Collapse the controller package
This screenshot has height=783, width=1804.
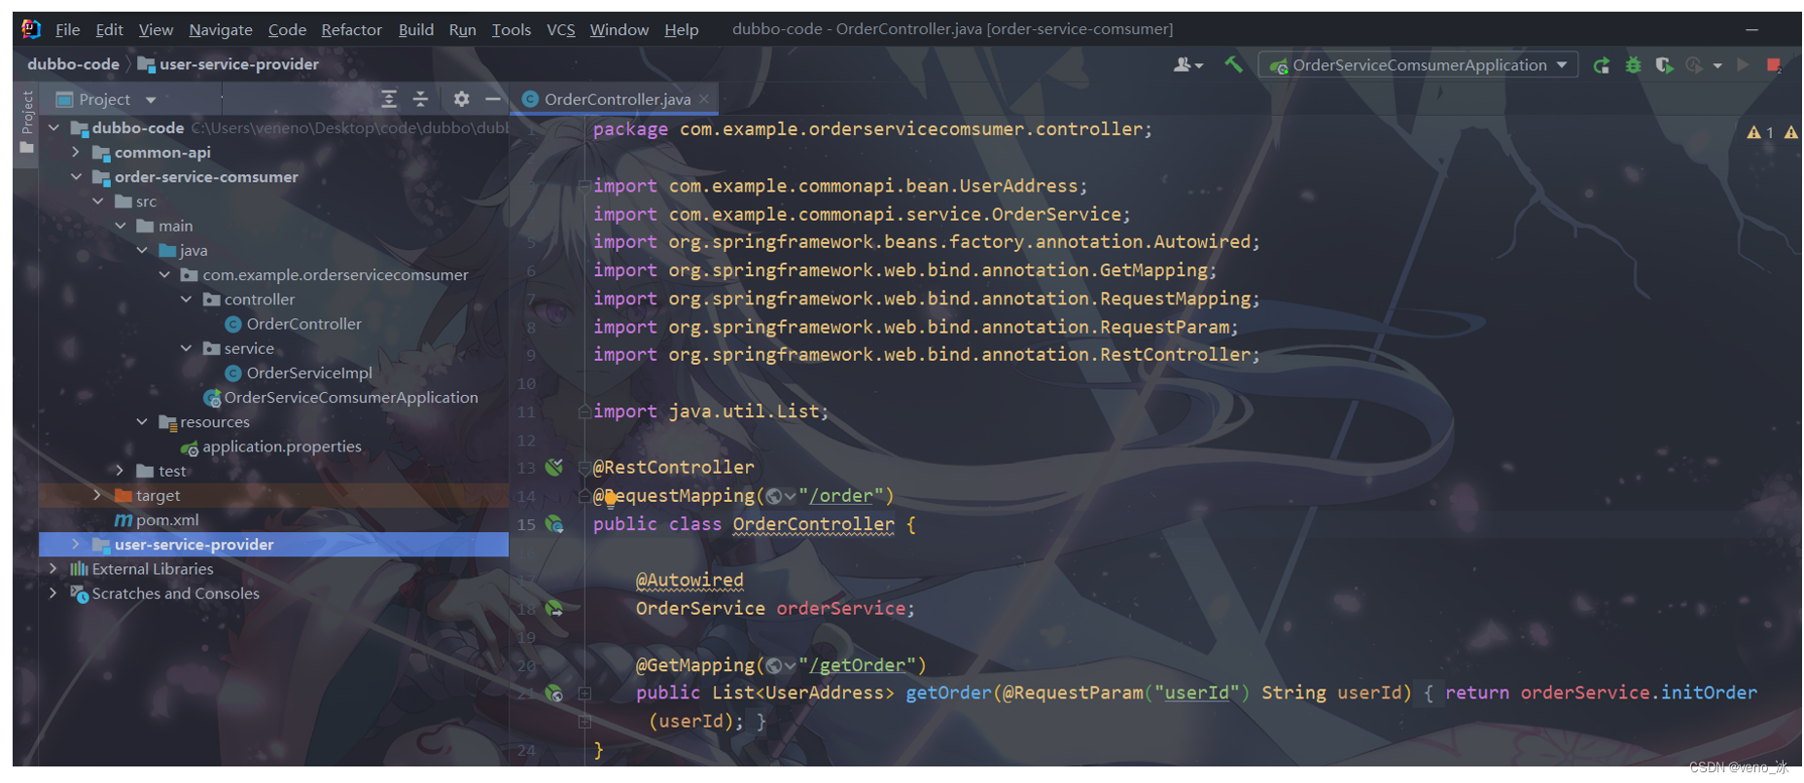pos(187,300)
